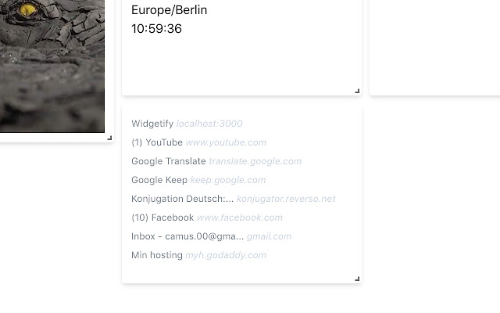
Task: Open the Min hosting godaddy link
Action: coord(198,256)
